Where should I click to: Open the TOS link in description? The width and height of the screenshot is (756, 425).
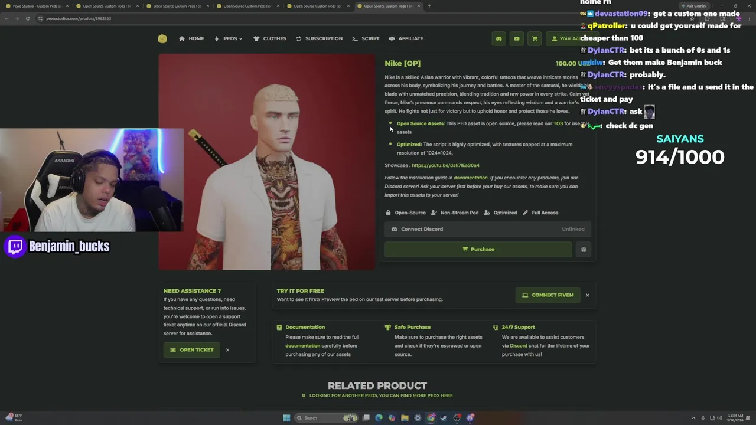[x=558, y=123]
